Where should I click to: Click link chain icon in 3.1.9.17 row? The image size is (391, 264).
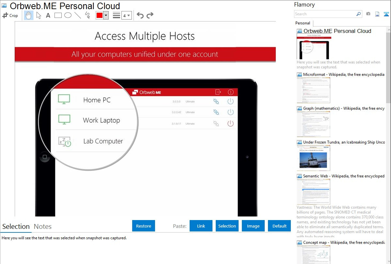[x=216, y=123]
